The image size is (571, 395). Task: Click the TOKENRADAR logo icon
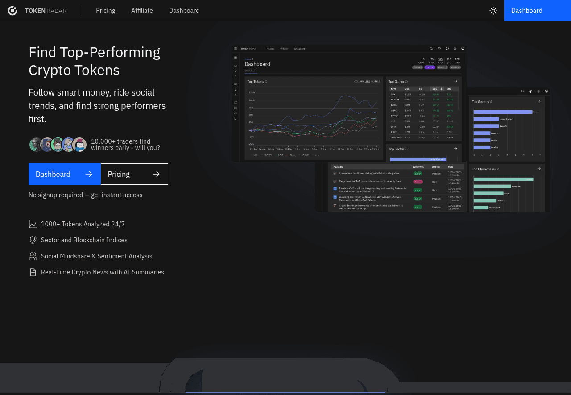12,10
